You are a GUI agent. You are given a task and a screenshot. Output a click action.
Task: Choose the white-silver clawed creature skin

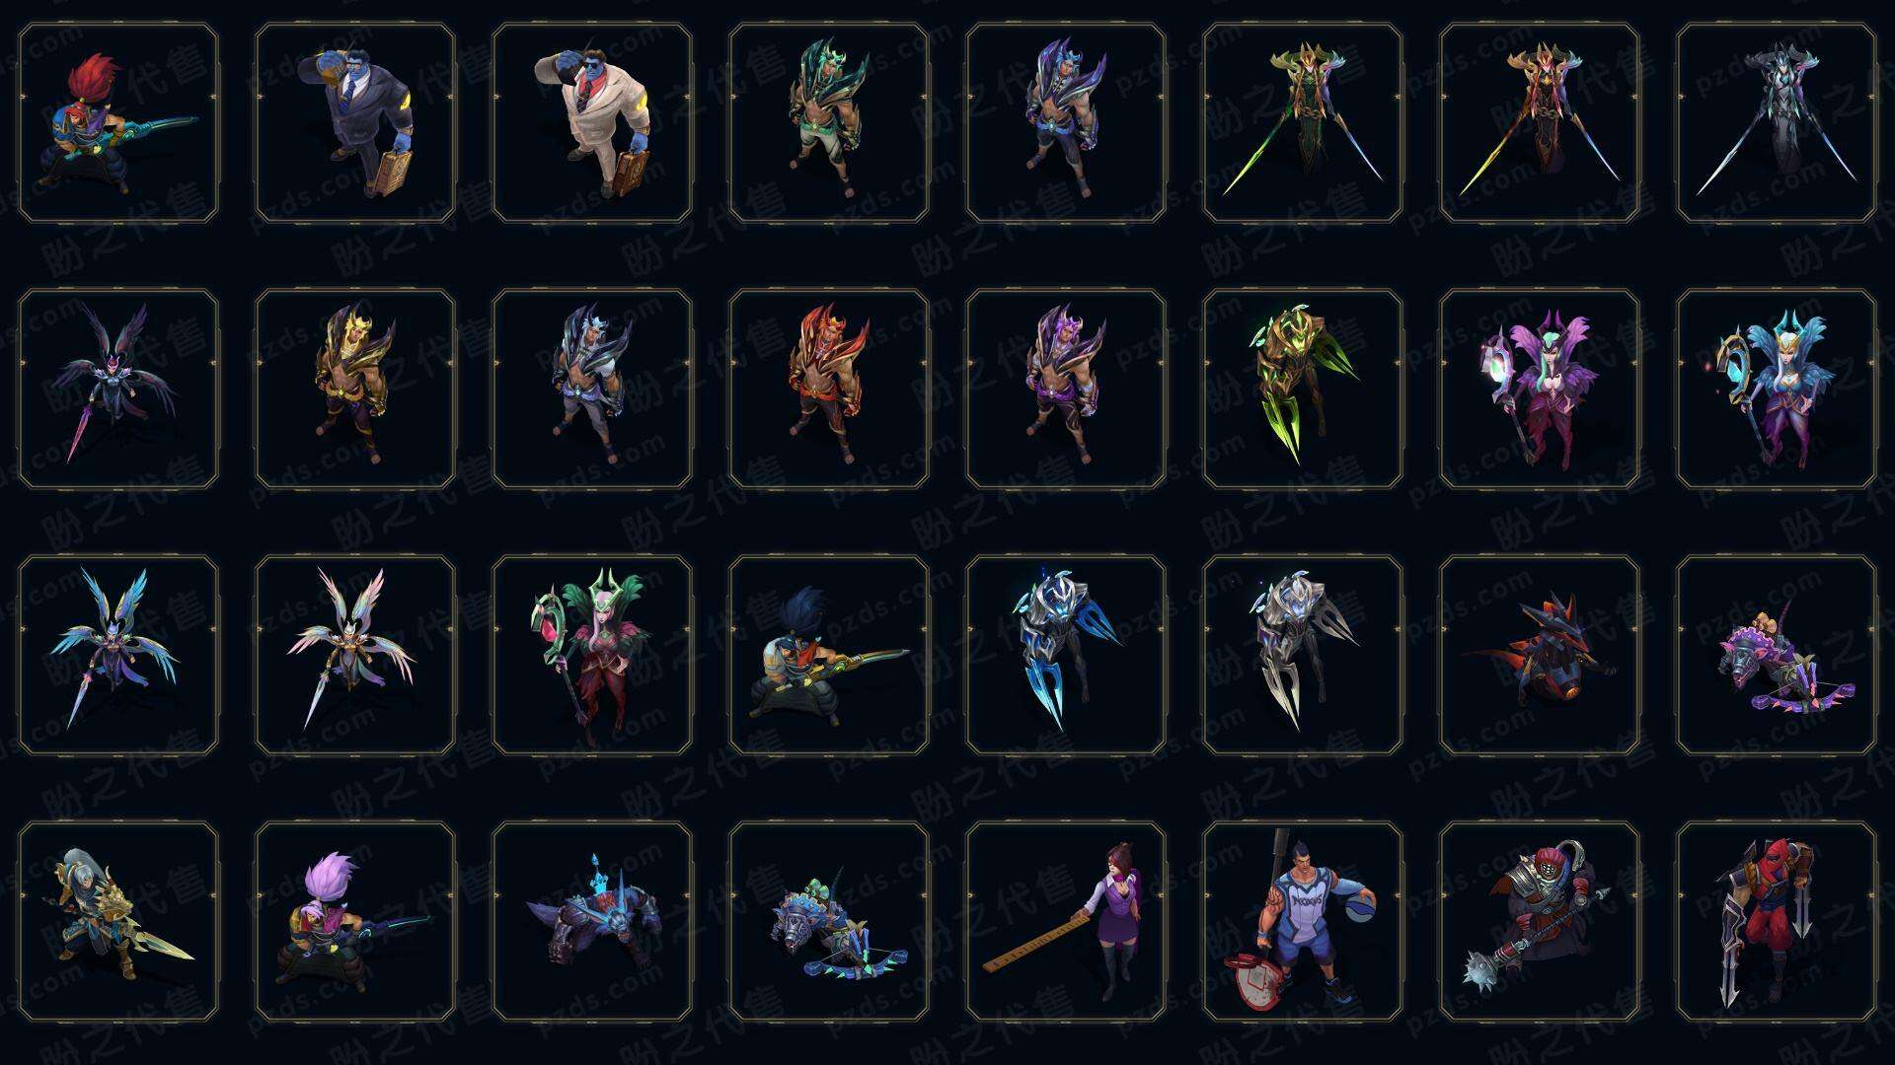coord(1303,655)
